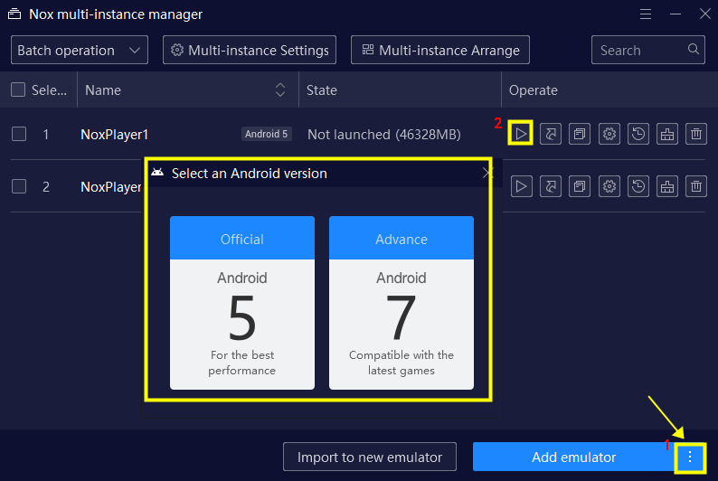This screenshot has width=718, height=481.
Task: Create shortcut icon for instance 2
Action: [x=551, y=186]
